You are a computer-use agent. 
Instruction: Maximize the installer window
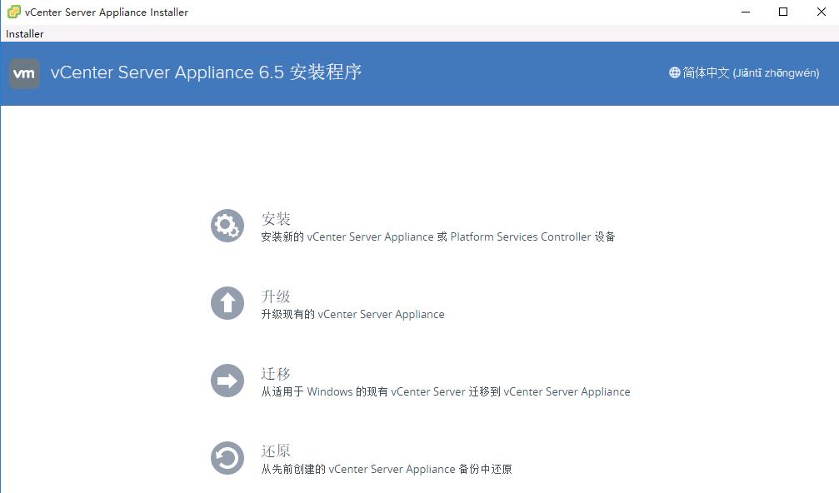783,12
